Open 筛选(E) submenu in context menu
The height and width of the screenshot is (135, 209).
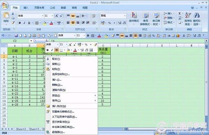(x=71, y=96)
